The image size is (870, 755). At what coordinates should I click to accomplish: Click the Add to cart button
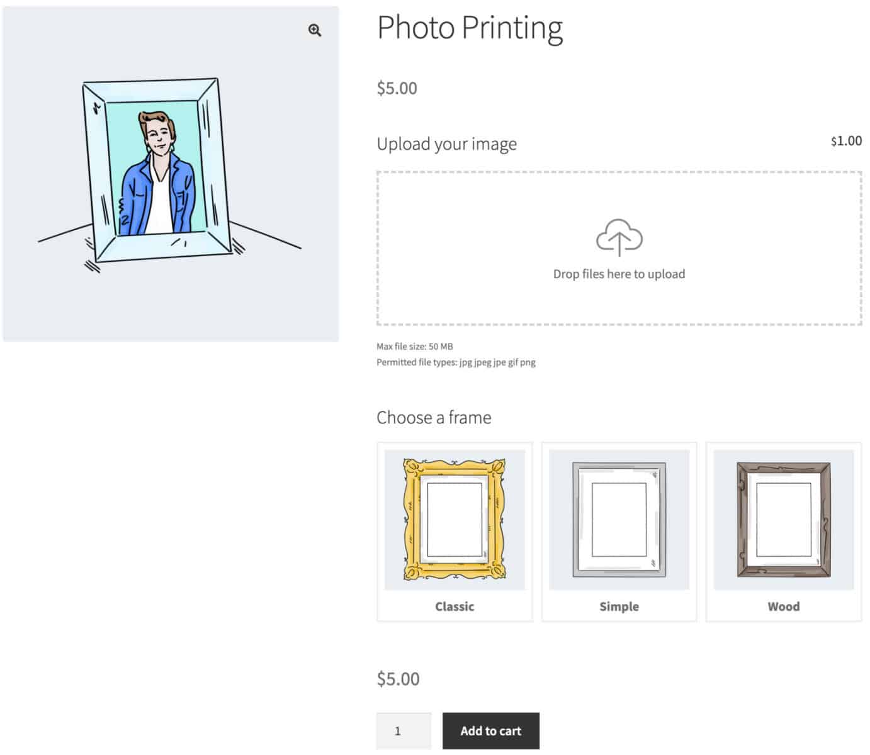click(x=490, y=730)
